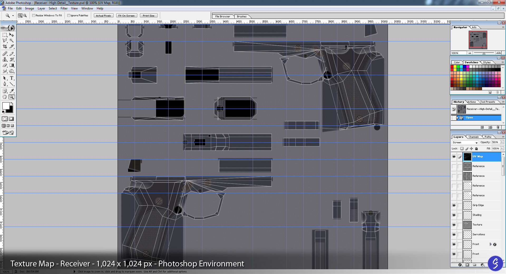Toggle lock image pixels brush icon
This screenshot has height=274, width=506.
pyautogui.click(x=467, y=149)
